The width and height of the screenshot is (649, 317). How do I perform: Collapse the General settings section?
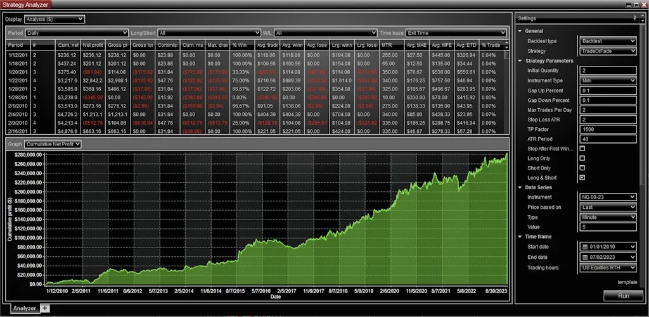(x=520, y=31)
